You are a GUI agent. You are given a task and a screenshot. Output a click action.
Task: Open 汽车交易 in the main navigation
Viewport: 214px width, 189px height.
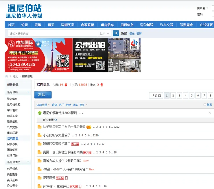[x=167, y=25]
